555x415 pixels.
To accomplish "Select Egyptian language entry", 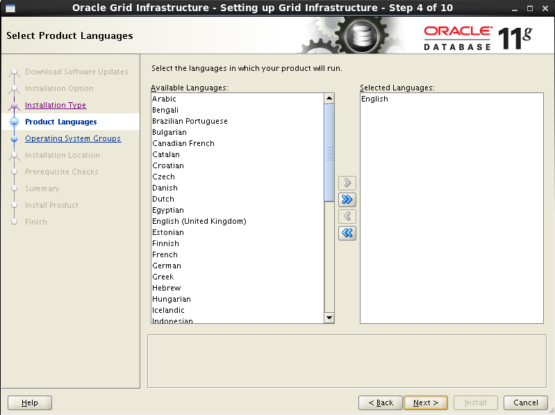I will click(237, 210).
